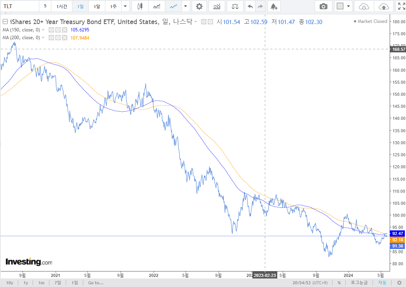The image size is (406, 287).
Task: Open the Go to date dialog
Action: tap(96, 283)
